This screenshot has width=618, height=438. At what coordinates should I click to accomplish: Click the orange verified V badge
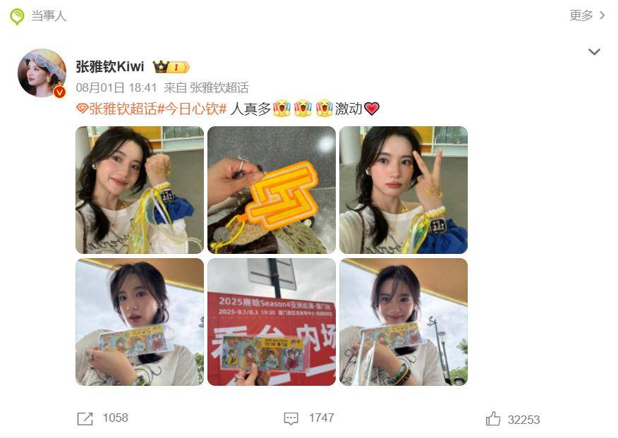[x=59, y=92]
